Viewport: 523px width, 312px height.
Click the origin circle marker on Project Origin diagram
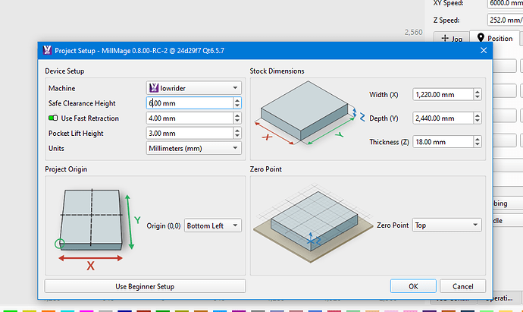pos(59,244)
